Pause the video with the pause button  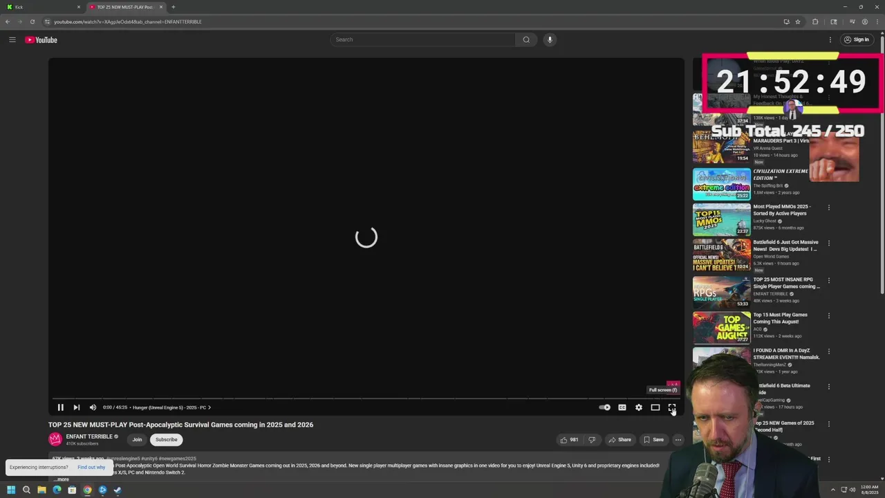60,407
